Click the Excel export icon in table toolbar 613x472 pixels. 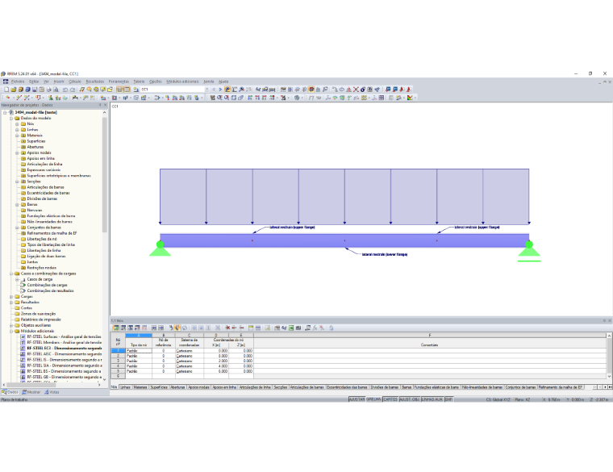coord(291,328)
